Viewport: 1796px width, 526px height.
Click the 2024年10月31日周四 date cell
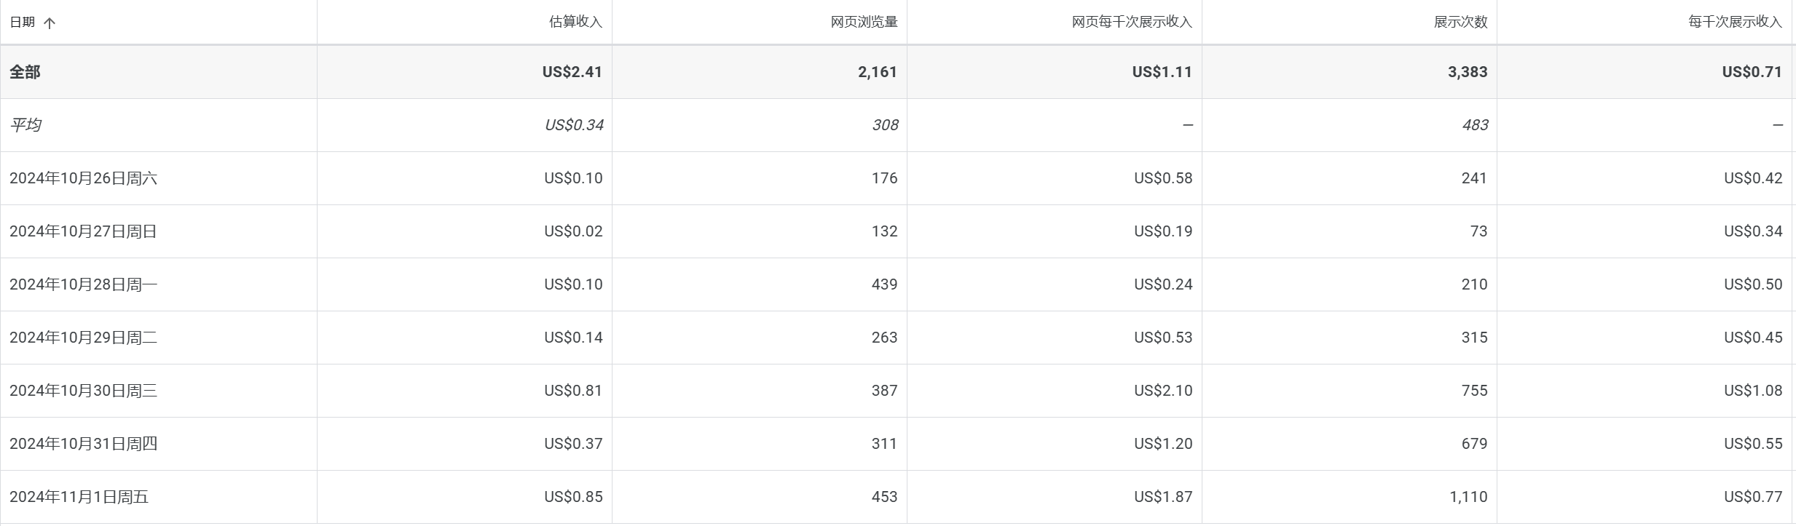click(x=83, y=444)
